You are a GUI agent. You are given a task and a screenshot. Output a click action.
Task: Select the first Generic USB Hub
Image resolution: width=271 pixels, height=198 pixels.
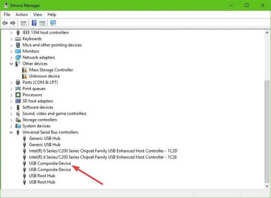coord(45,138)
